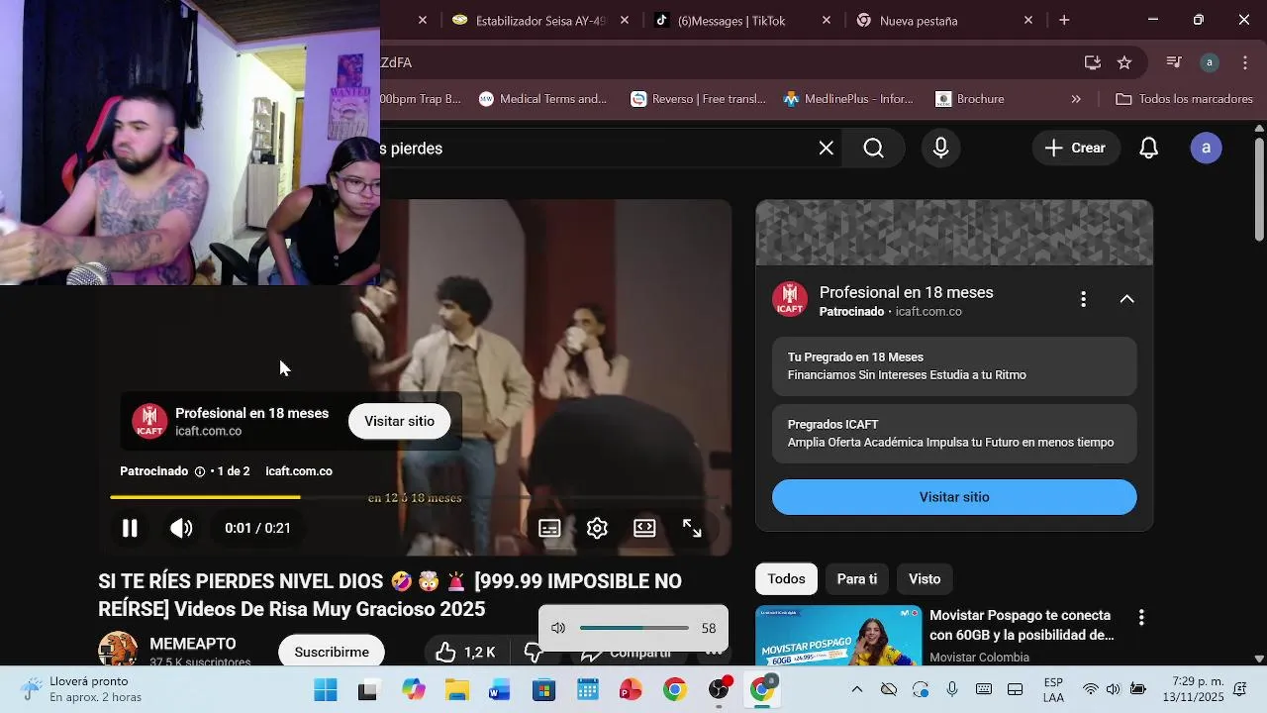Viewport: 1267px width, 713px height.
Task: Expand the hidden bookmarks chevron
Action: point(1076,99)
